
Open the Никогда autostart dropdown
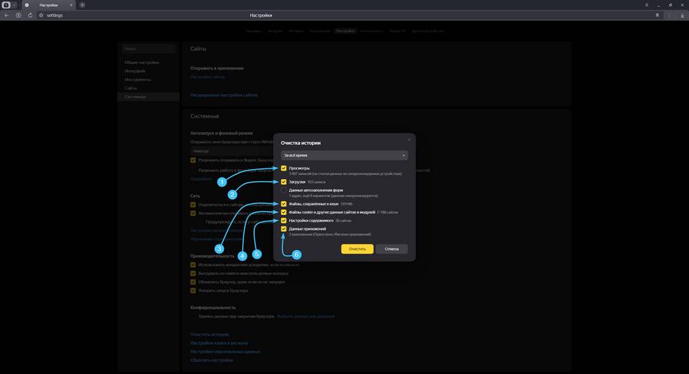pyautogui.click(x=232, y=151)
